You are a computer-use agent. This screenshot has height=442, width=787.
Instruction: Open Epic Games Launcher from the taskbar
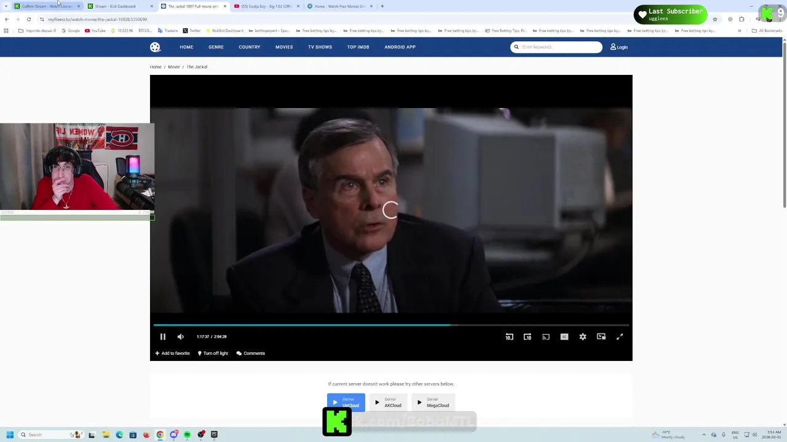pyautogui.click(x=214, y=435)
